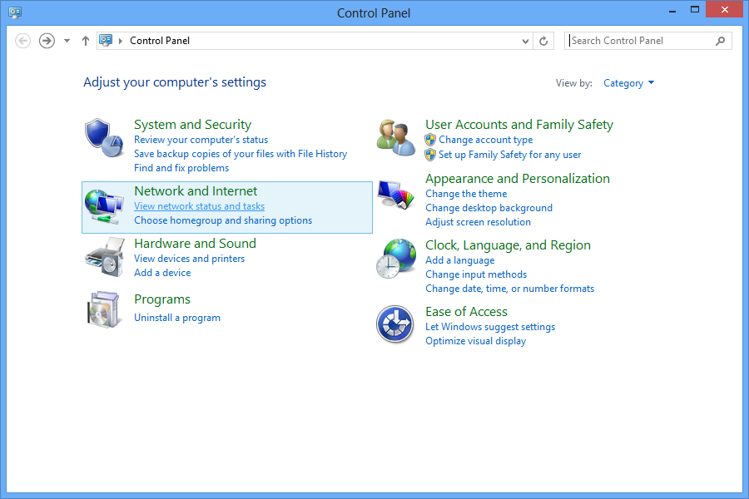Click View network status and tasks
This screenshot has width=749, height=499.
tap(199, 206)
